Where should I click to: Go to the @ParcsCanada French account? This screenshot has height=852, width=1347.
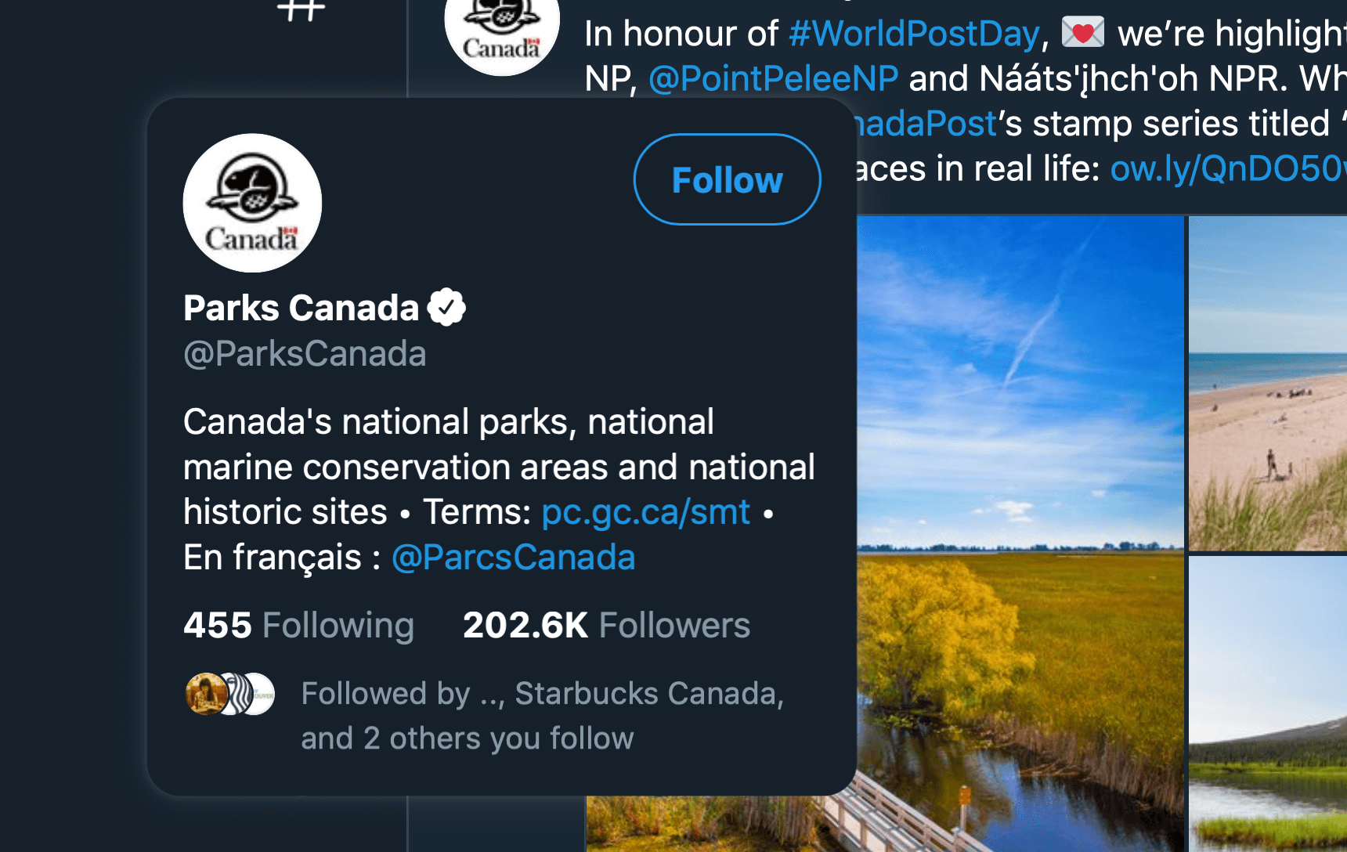(513, 558)
